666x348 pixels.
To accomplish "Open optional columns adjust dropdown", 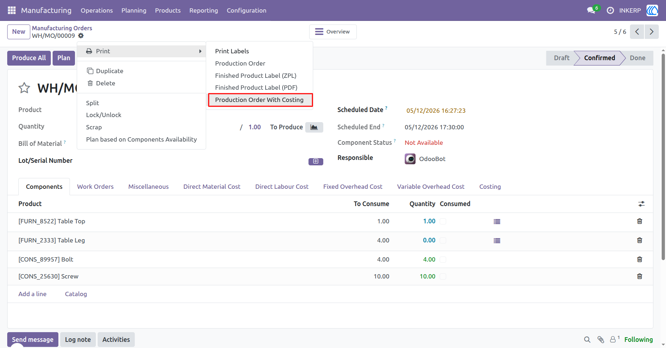I will click(x=641, y=204).
